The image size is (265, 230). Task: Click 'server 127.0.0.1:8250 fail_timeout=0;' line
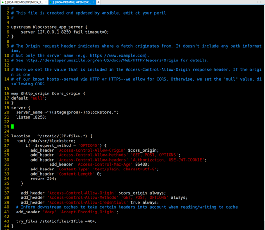[65, 32]
